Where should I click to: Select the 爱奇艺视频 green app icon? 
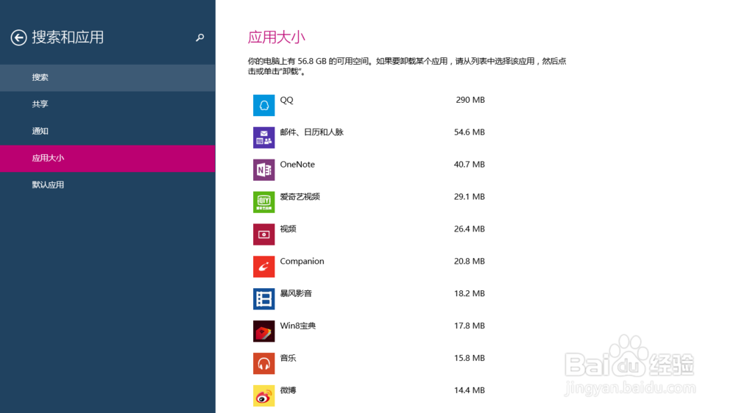pos(263,202)
